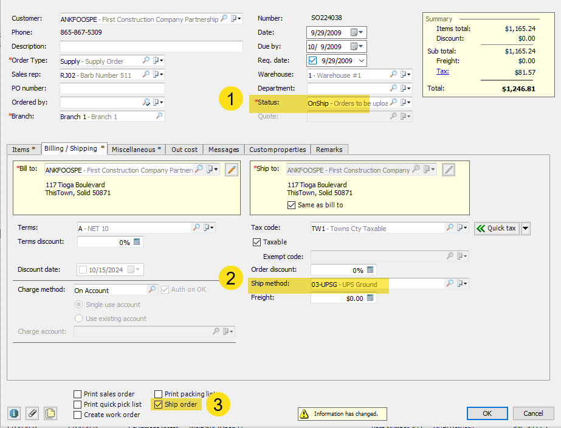This screenshot has height=428, width=561.
Task: Switch to the Items tab
Action: (x=24, y=149)
